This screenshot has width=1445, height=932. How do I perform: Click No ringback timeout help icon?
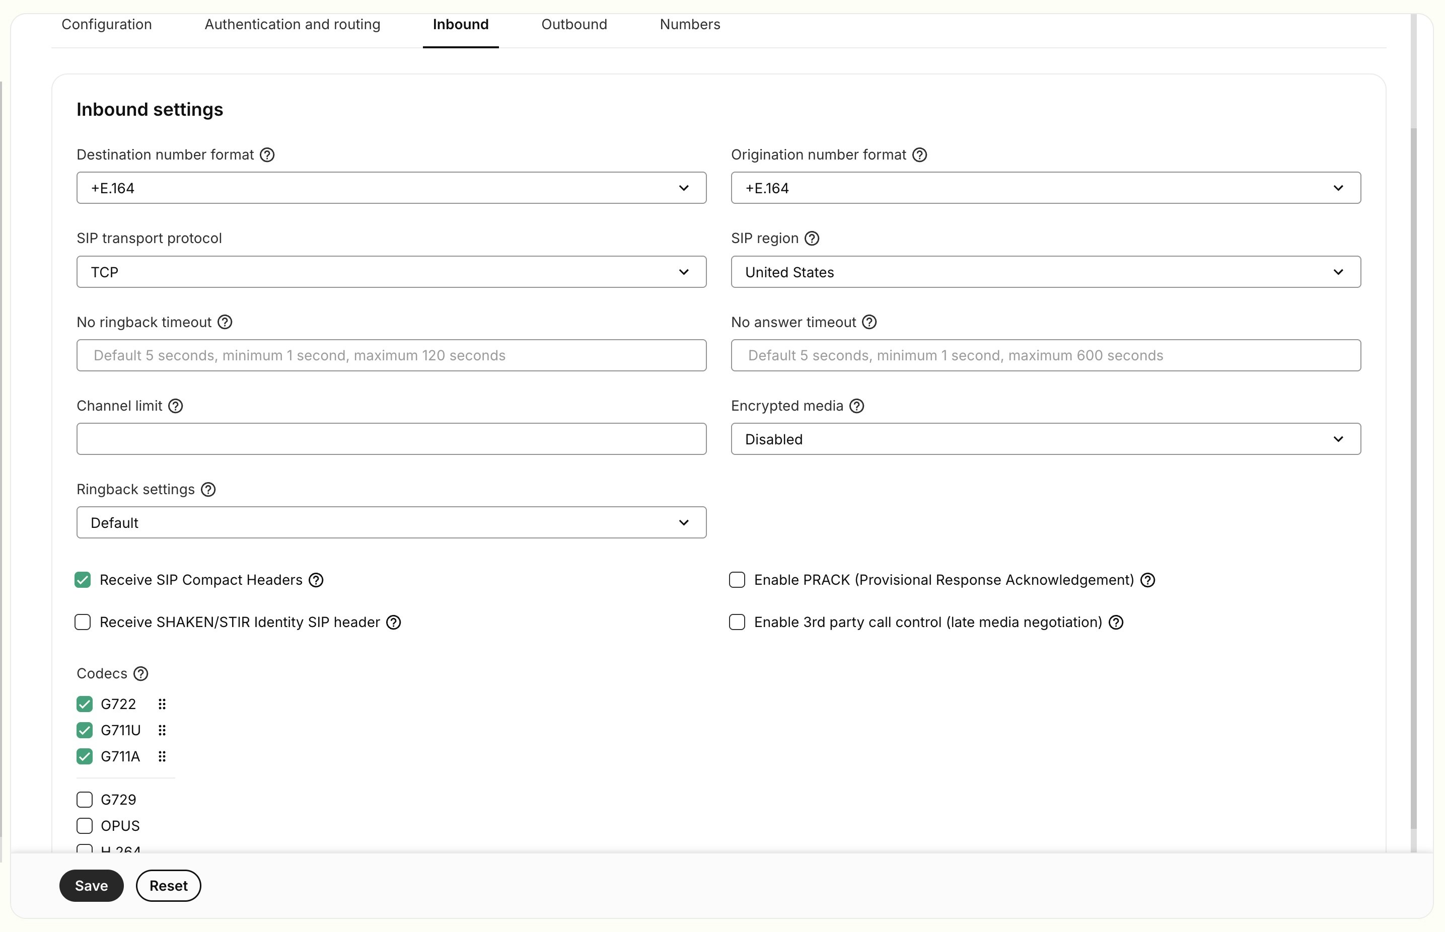click(x=225, y=322)
